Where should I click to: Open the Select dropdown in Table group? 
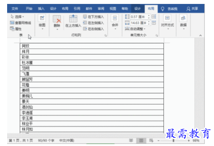17,17
